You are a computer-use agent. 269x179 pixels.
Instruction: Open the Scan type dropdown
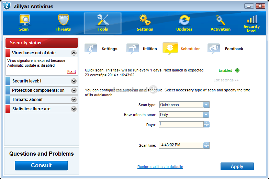(206, 105)
